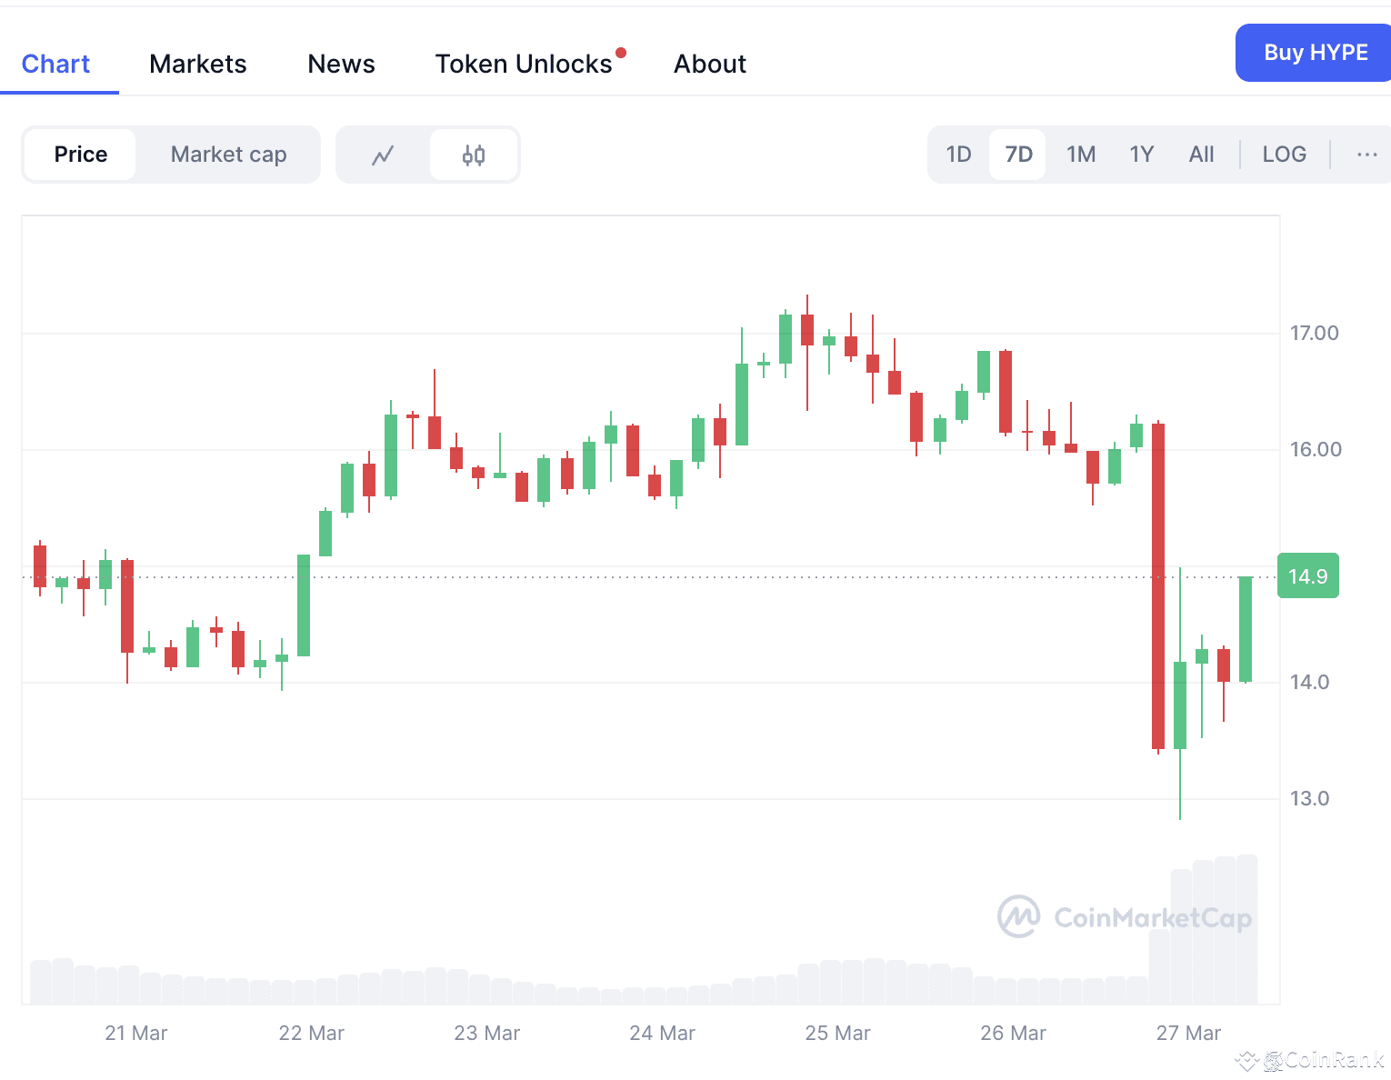Click the green 14.9 price label
Image resolution: width=1391 pixels, height=1080 pixels.
point(1307,575)
